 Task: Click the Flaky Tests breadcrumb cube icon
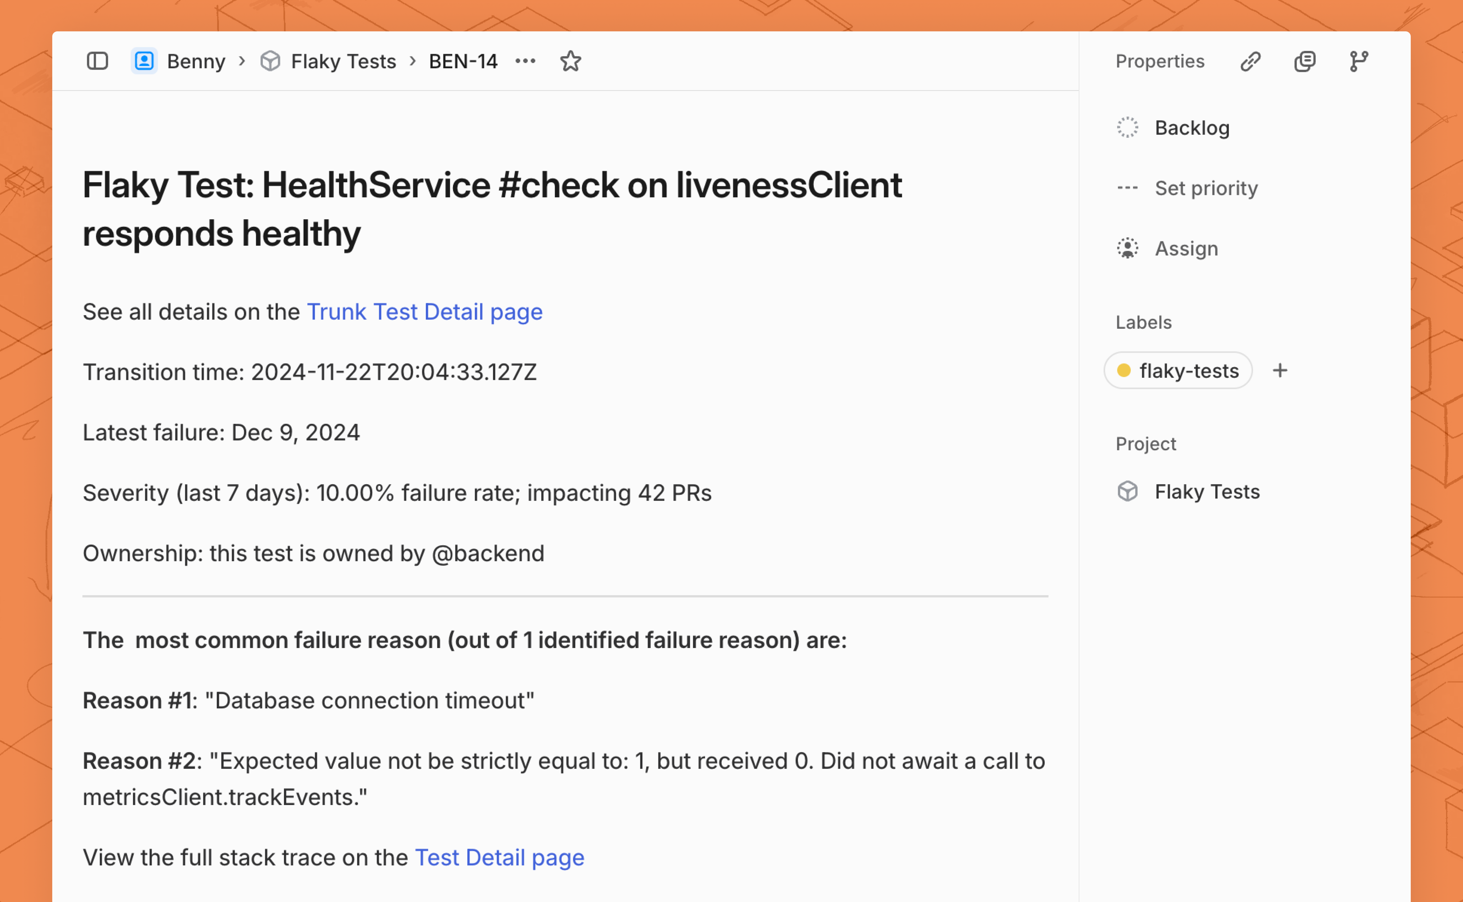(270, 61)
